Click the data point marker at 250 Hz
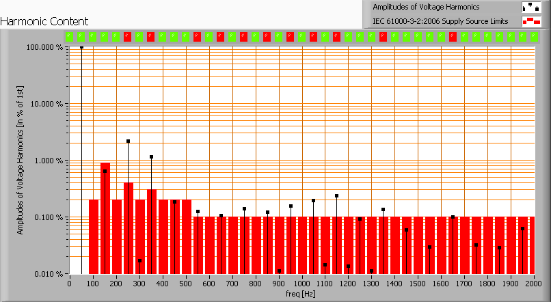551x302 pixels. coord(128,141)
